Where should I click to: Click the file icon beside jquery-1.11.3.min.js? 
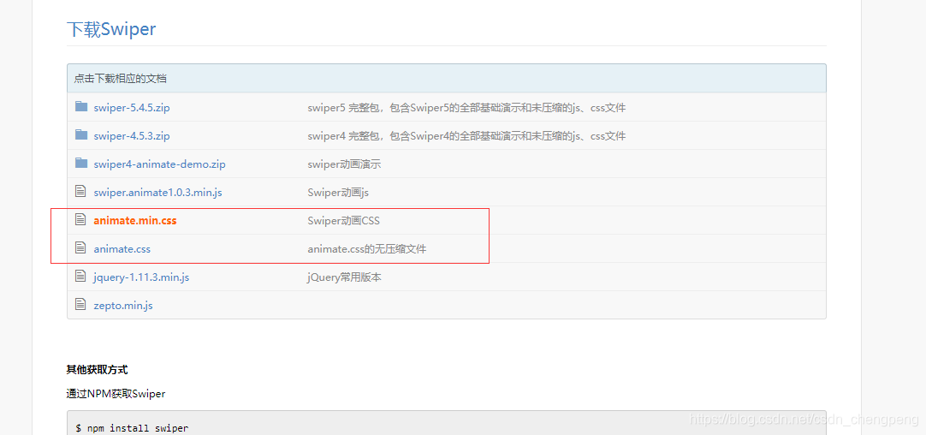(81, 277)
